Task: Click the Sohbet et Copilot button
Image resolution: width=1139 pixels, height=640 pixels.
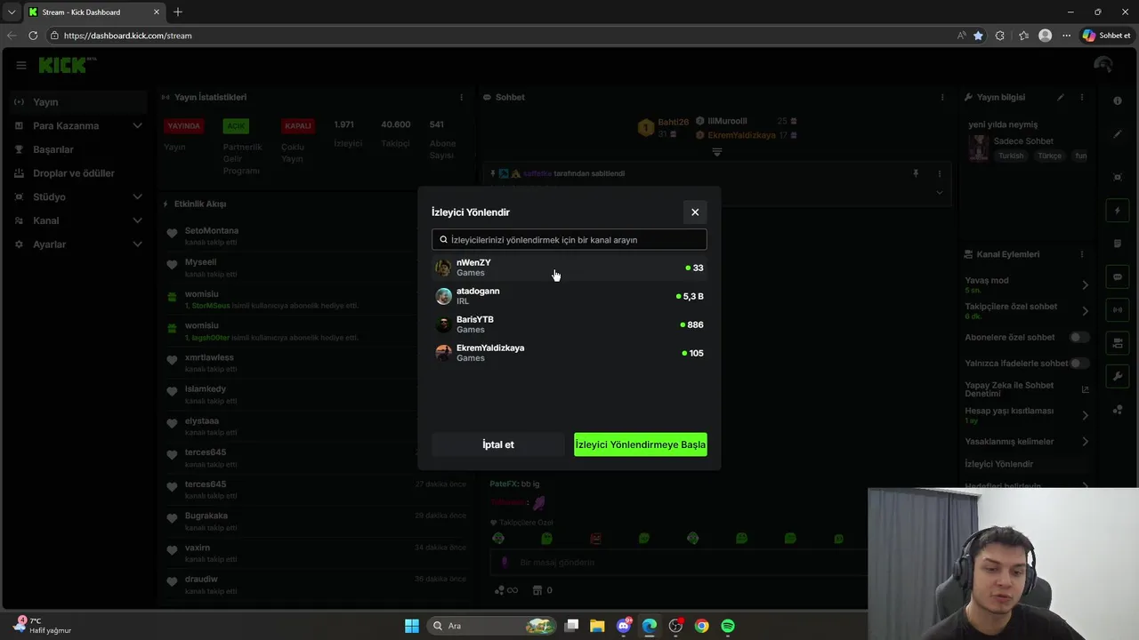Action: coord(1106,36)
